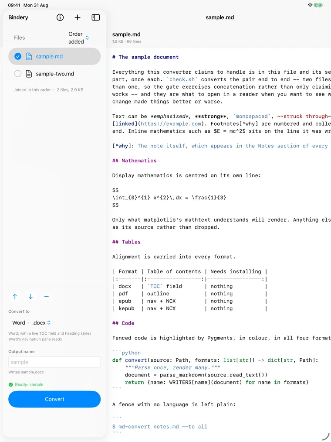This screenshot has height=442, width=331.
Task: Click the 'def convert' code line
Action: 215,360
